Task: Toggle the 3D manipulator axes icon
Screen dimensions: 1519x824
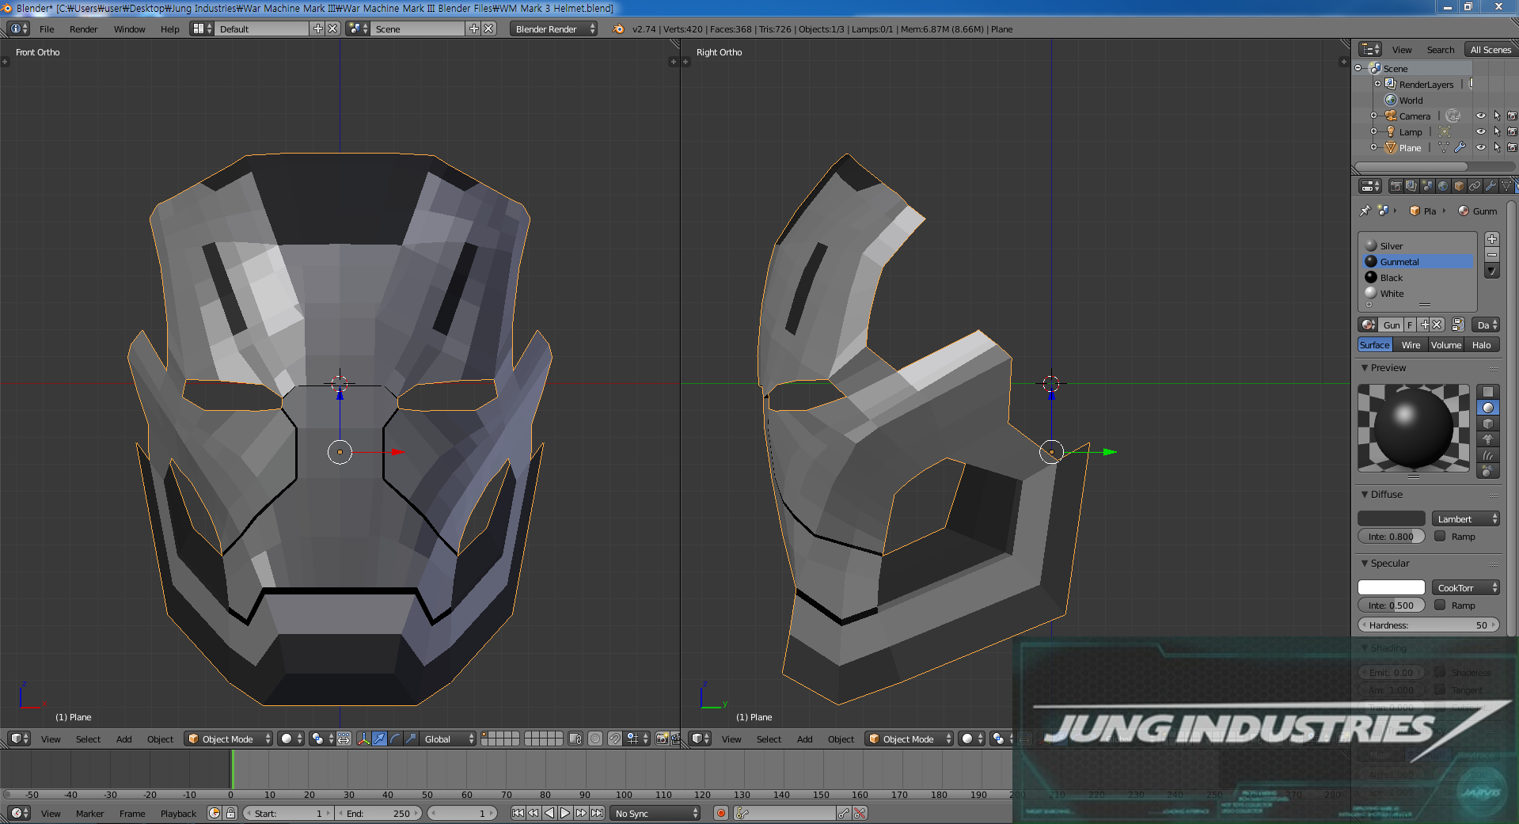Action: [x=363, y=739]
